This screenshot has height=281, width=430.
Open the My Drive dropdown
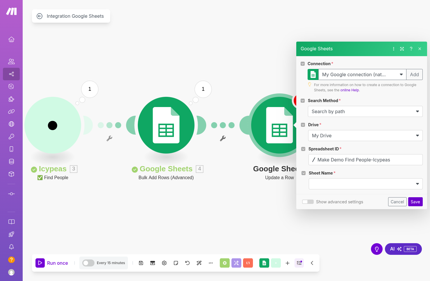pos(365,136)
